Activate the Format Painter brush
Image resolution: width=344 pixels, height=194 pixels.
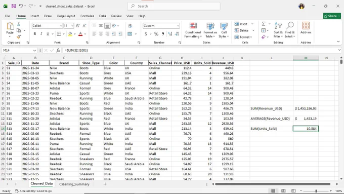pos(19,36)
